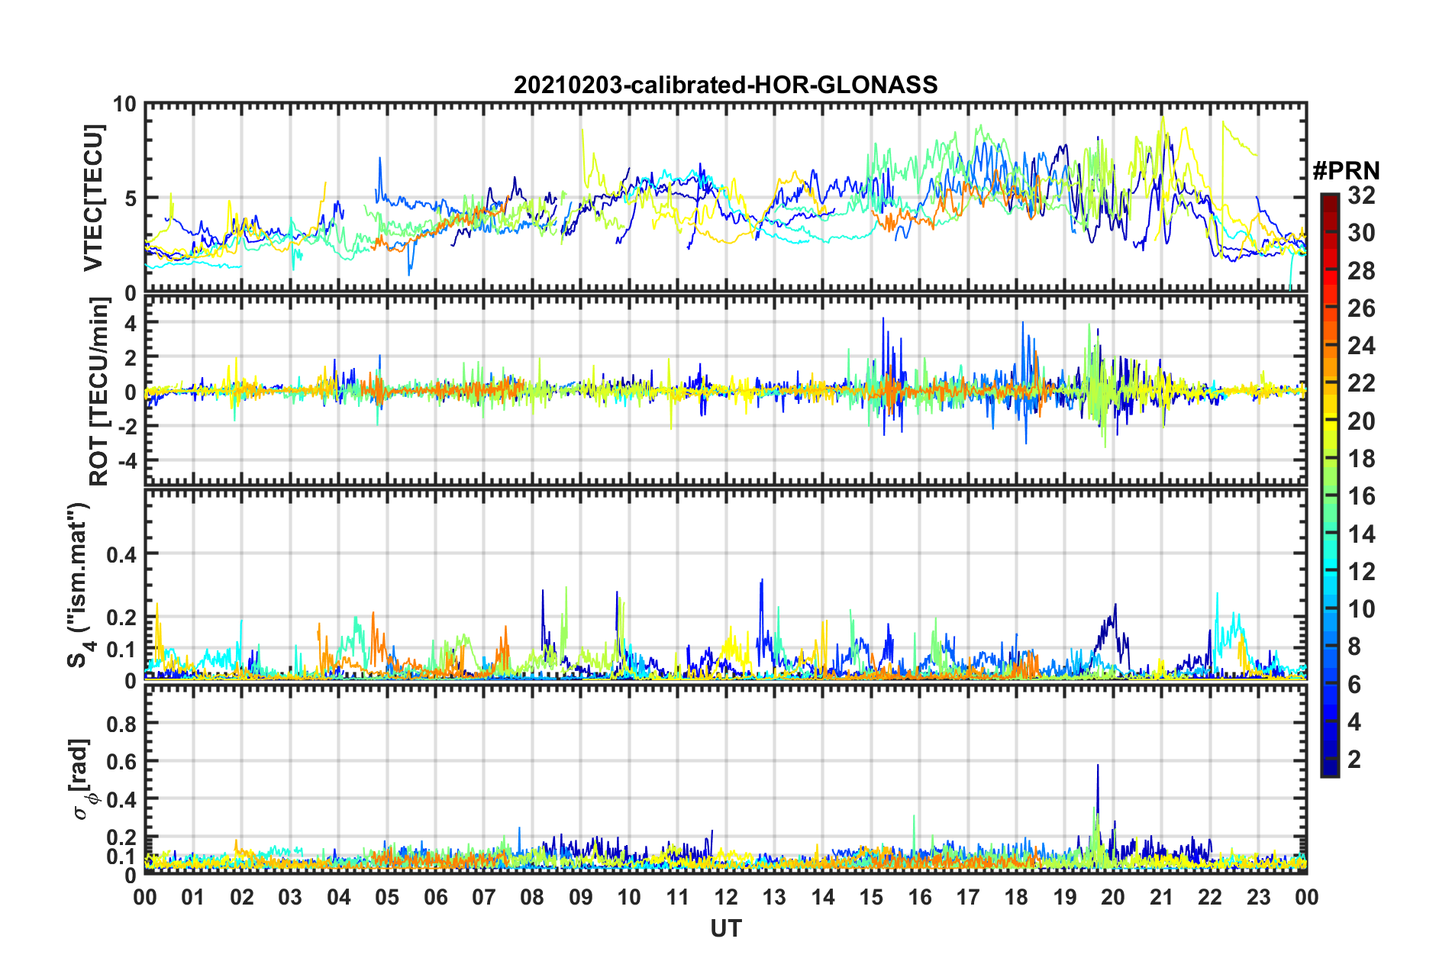Click ROT y-axis tick label -4
1452x971 pixels.
126,461
